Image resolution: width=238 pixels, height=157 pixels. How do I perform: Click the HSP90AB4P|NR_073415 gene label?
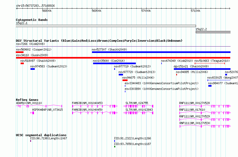tap(47, 110)
